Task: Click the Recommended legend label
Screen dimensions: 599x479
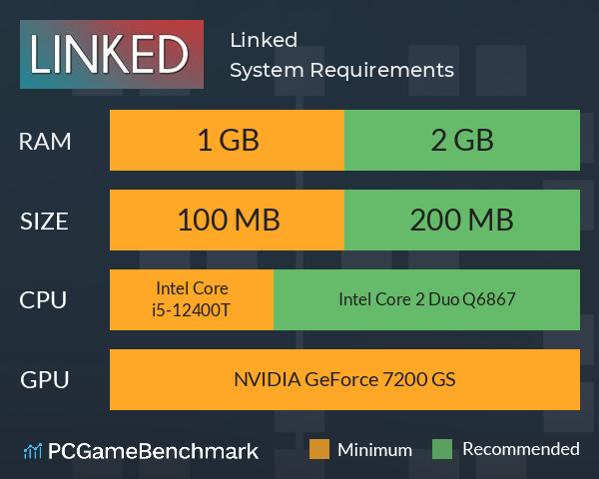Action: pyautogui.click(x=521, y=449)
